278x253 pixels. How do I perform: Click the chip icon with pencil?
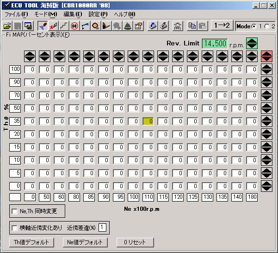coord(163,26)
